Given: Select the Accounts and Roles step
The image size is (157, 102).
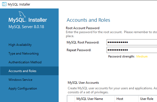Looking at the screenshot, I should [29, 71].
